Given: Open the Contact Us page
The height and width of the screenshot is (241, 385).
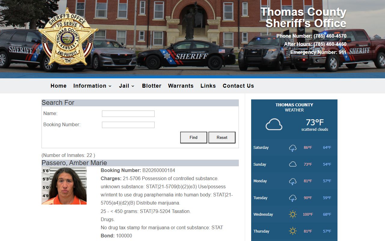Looking at the screenshot, I should pos(238,86).
